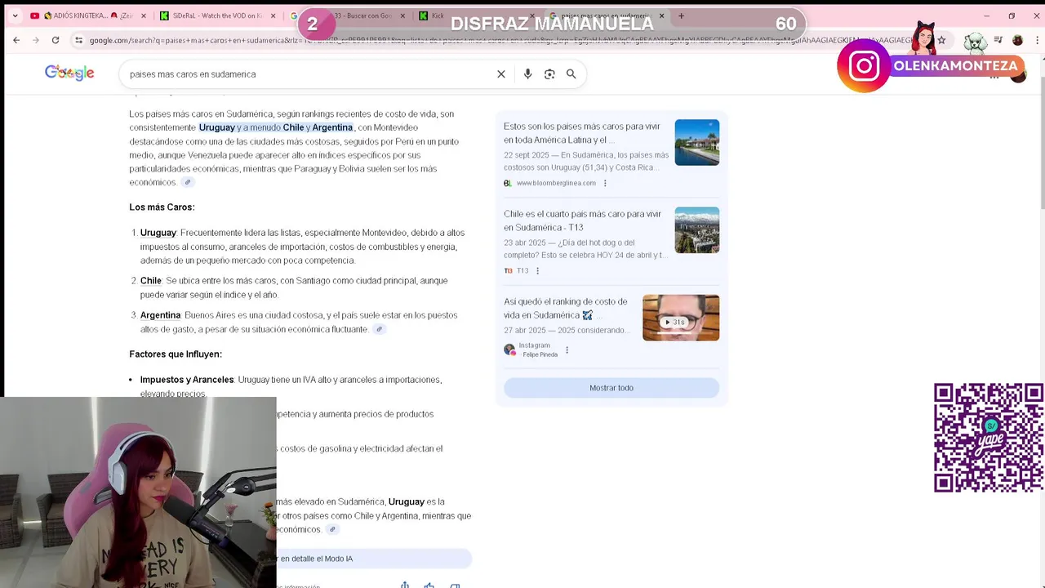Image resolution: width=1045 pixels, height=588 pixels.
Task: Open T13 article 'Chile es el cuarto país'
Action: pyautogui.click(x=582, y=220)
